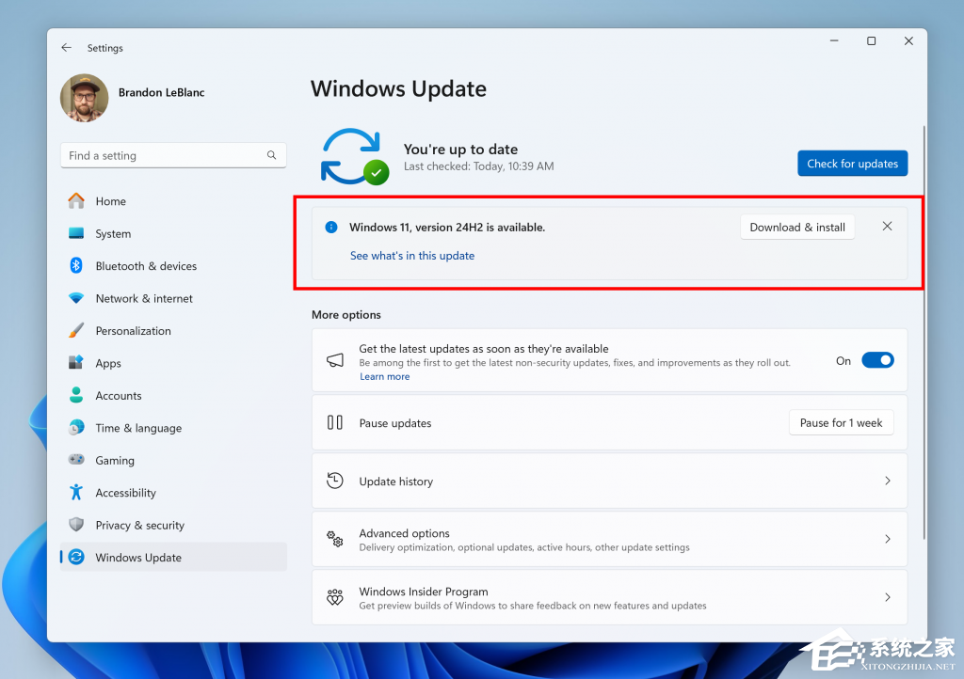Click the Update history clock icon
Screen dimensions: 964x679
[335, 481]
